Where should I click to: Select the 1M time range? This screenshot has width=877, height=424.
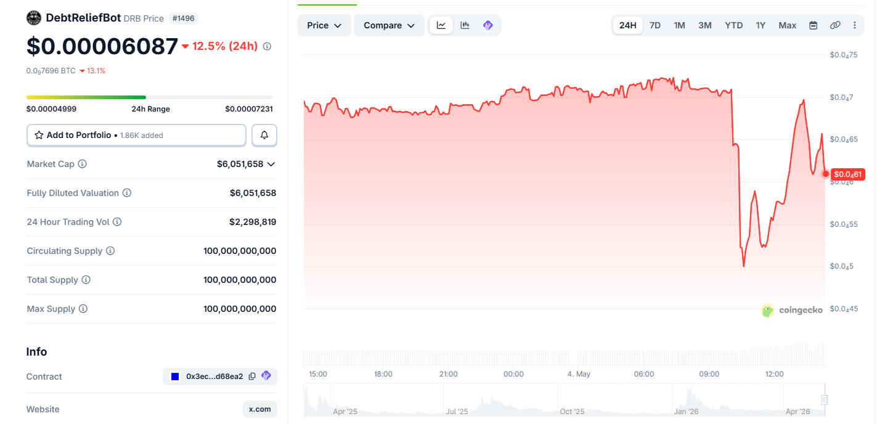(x=679, y=25)
